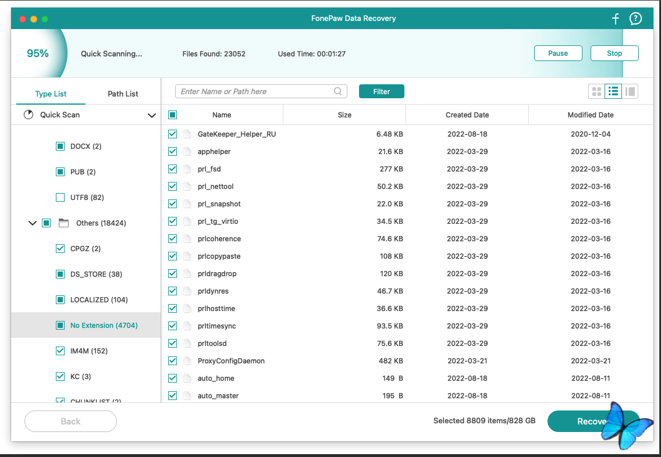Switch to the Path List tab

(123, 94)
